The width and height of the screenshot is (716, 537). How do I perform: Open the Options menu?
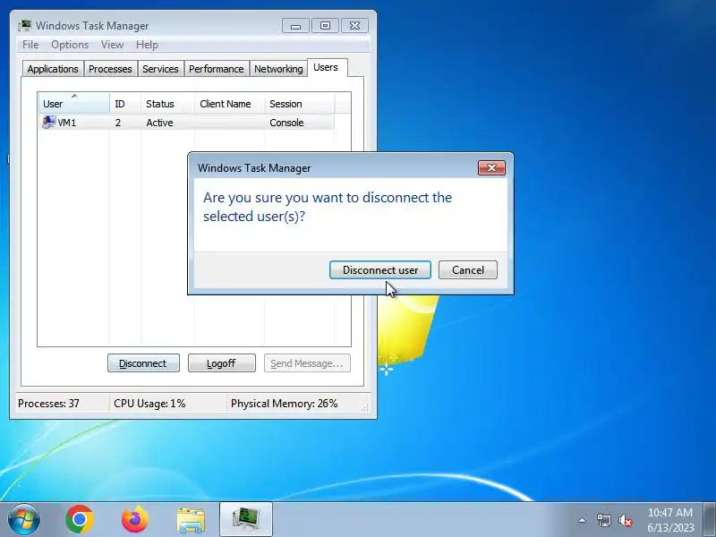click(70, 45)
